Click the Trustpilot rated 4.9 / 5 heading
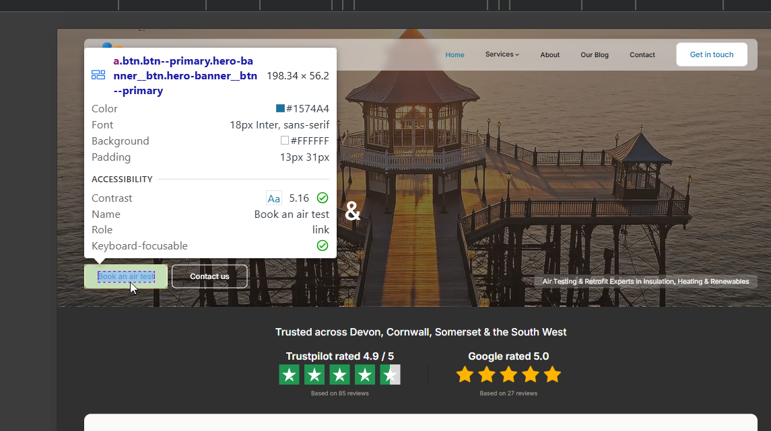 [x=340, y=356]
